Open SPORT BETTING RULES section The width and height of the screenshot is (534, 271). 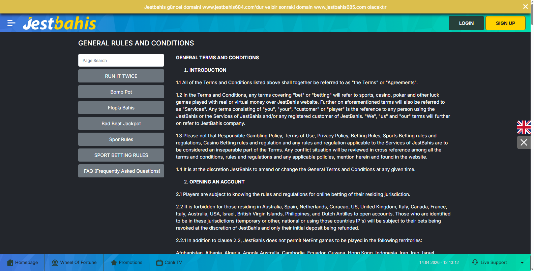click(121, 155)
